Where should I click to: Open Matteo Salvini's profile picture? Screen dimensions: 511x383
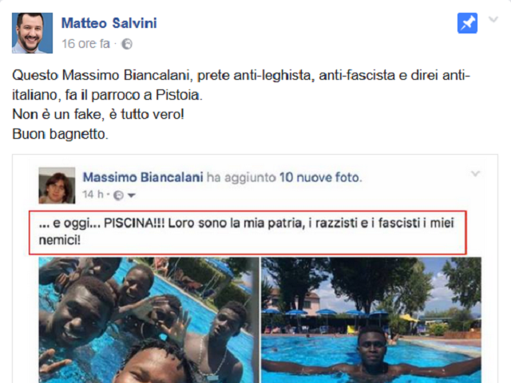click(32, 33)
